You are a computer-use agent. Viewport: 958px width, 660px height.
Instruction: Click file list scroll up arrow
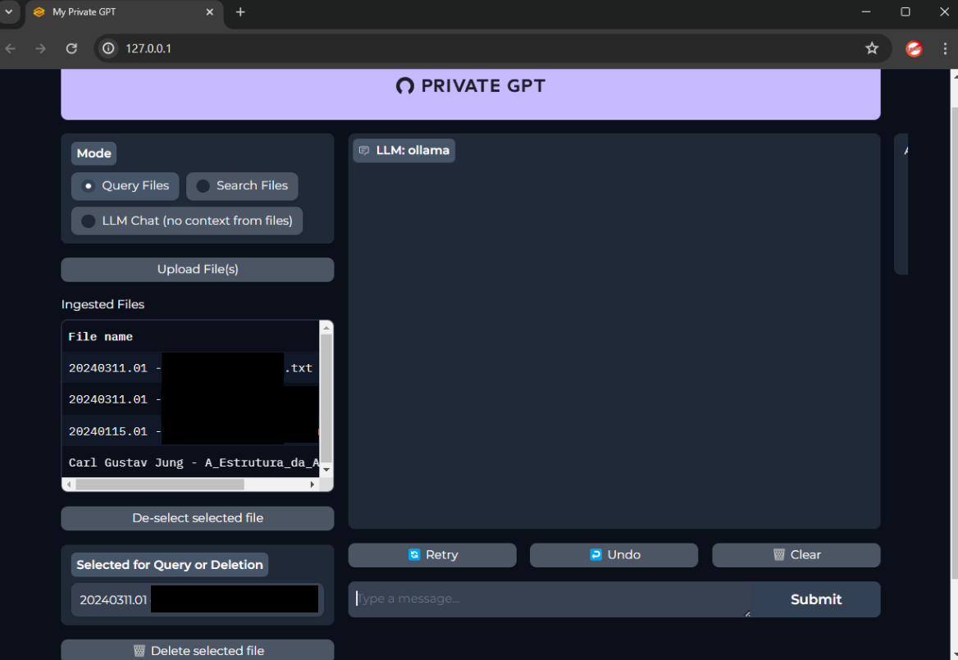point(326,328)
